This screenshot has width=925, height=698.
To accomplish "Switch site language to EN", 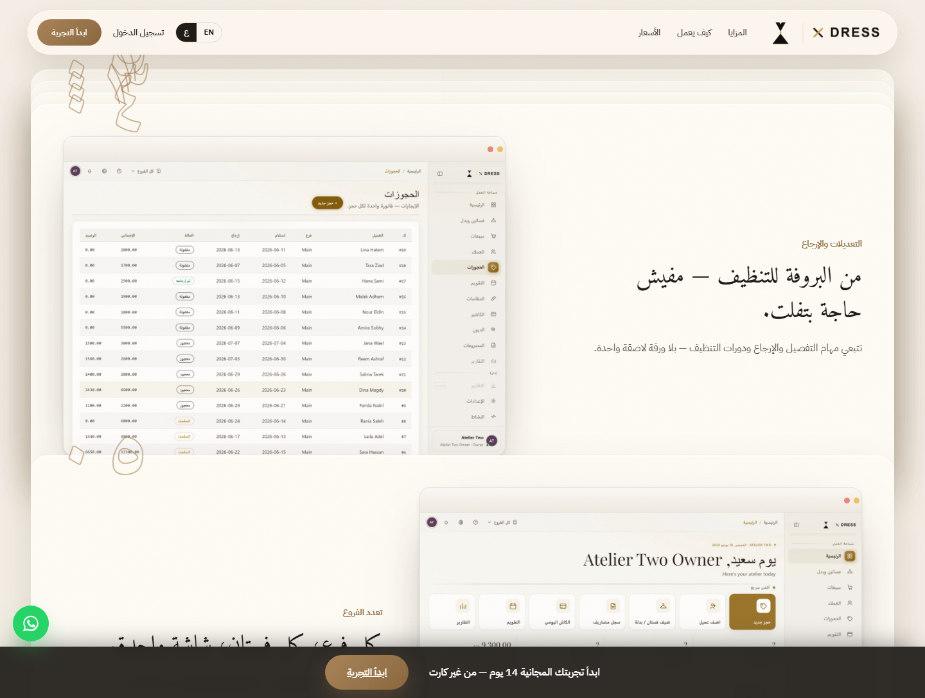I will 209,33.
